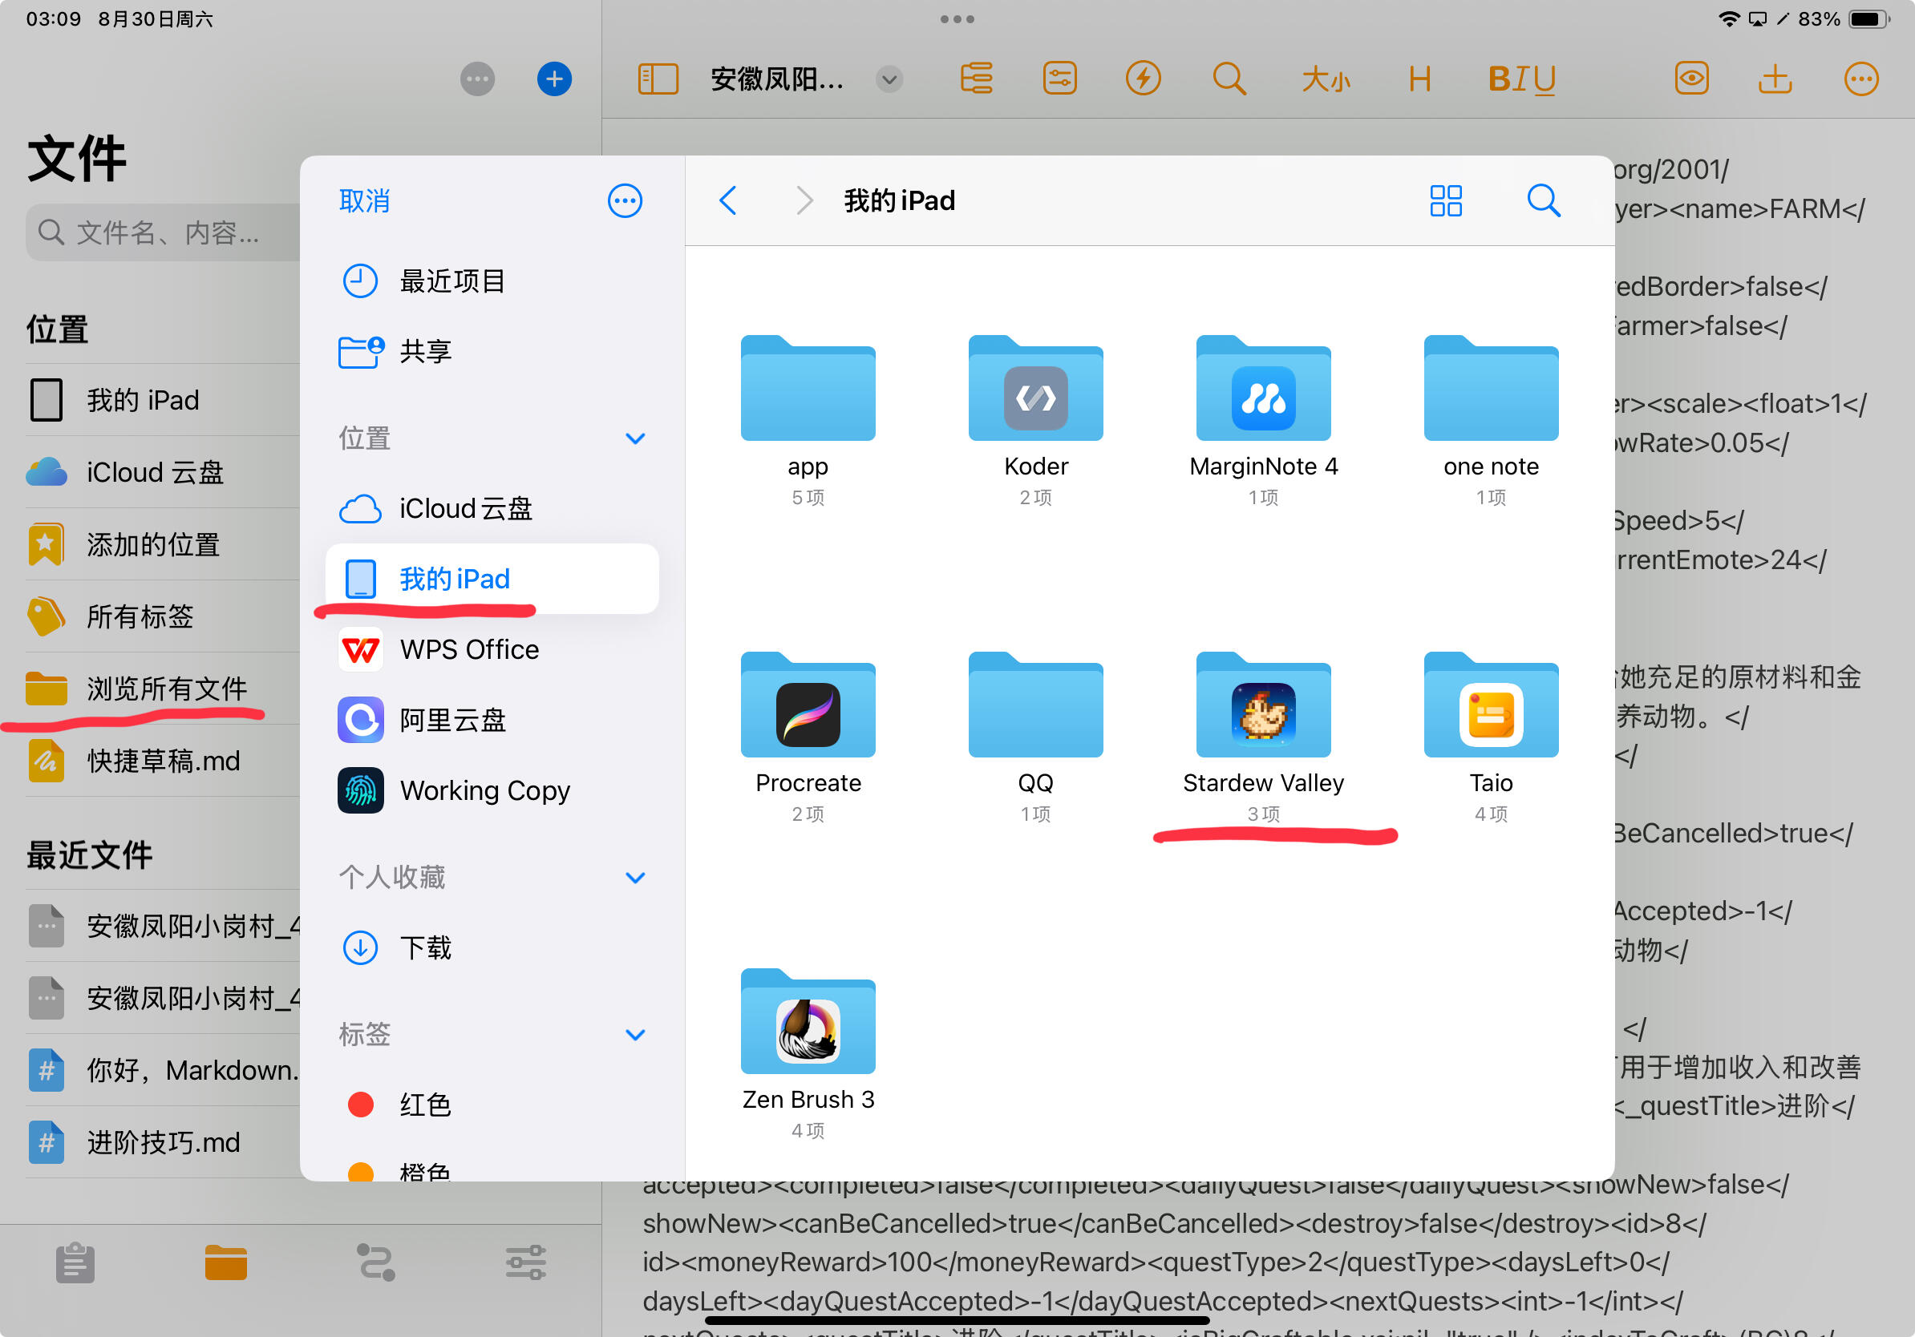Open the Taio folder

tap(1491, 737)
